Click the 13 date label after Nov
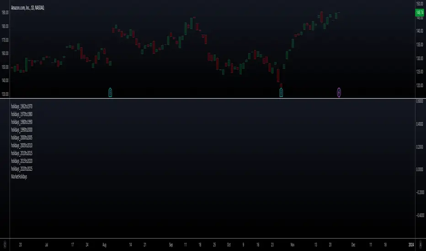Screen dimensions: 426x251 316,245
